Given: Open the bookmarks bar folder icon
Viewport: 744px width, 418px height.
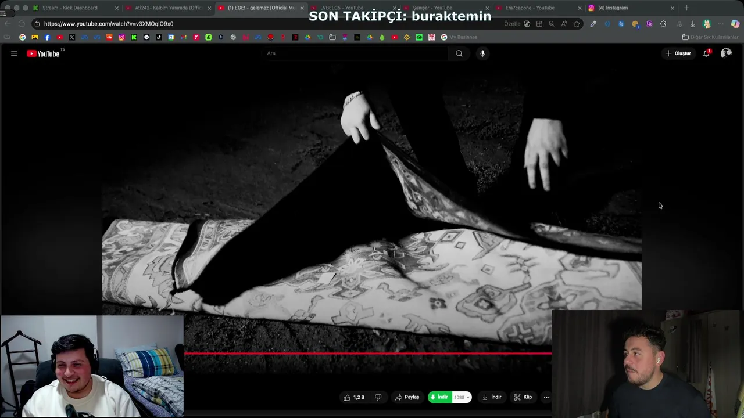Looking at the screenshot, I should [332, 37].
